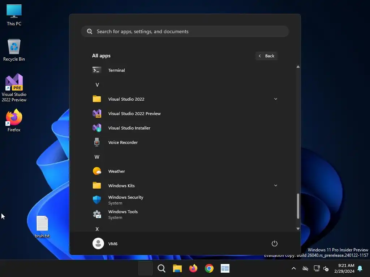Viewport: 370px width, 277px height.
Task: Show hidden system tray icons
Action: [x=294, y=268]
